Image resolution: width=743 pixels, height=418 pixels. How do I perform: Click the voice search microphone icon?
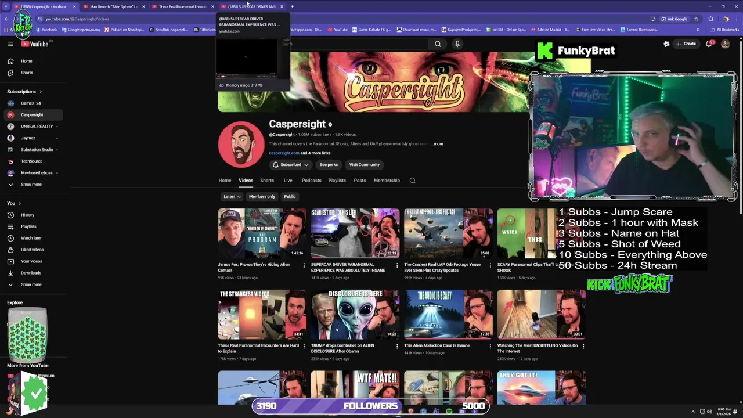457,44
